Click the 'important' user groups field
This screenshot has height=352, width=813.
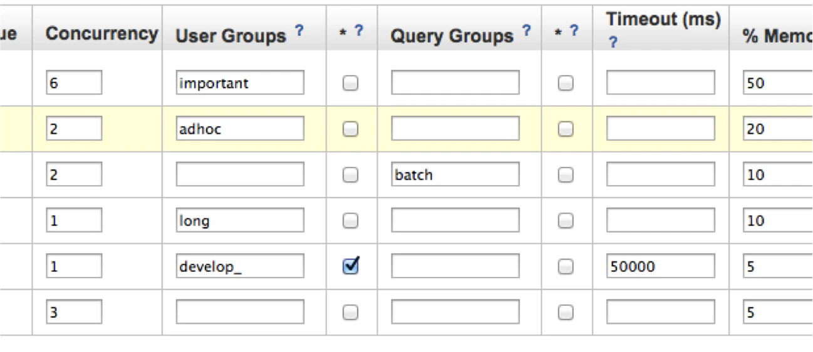240,83
